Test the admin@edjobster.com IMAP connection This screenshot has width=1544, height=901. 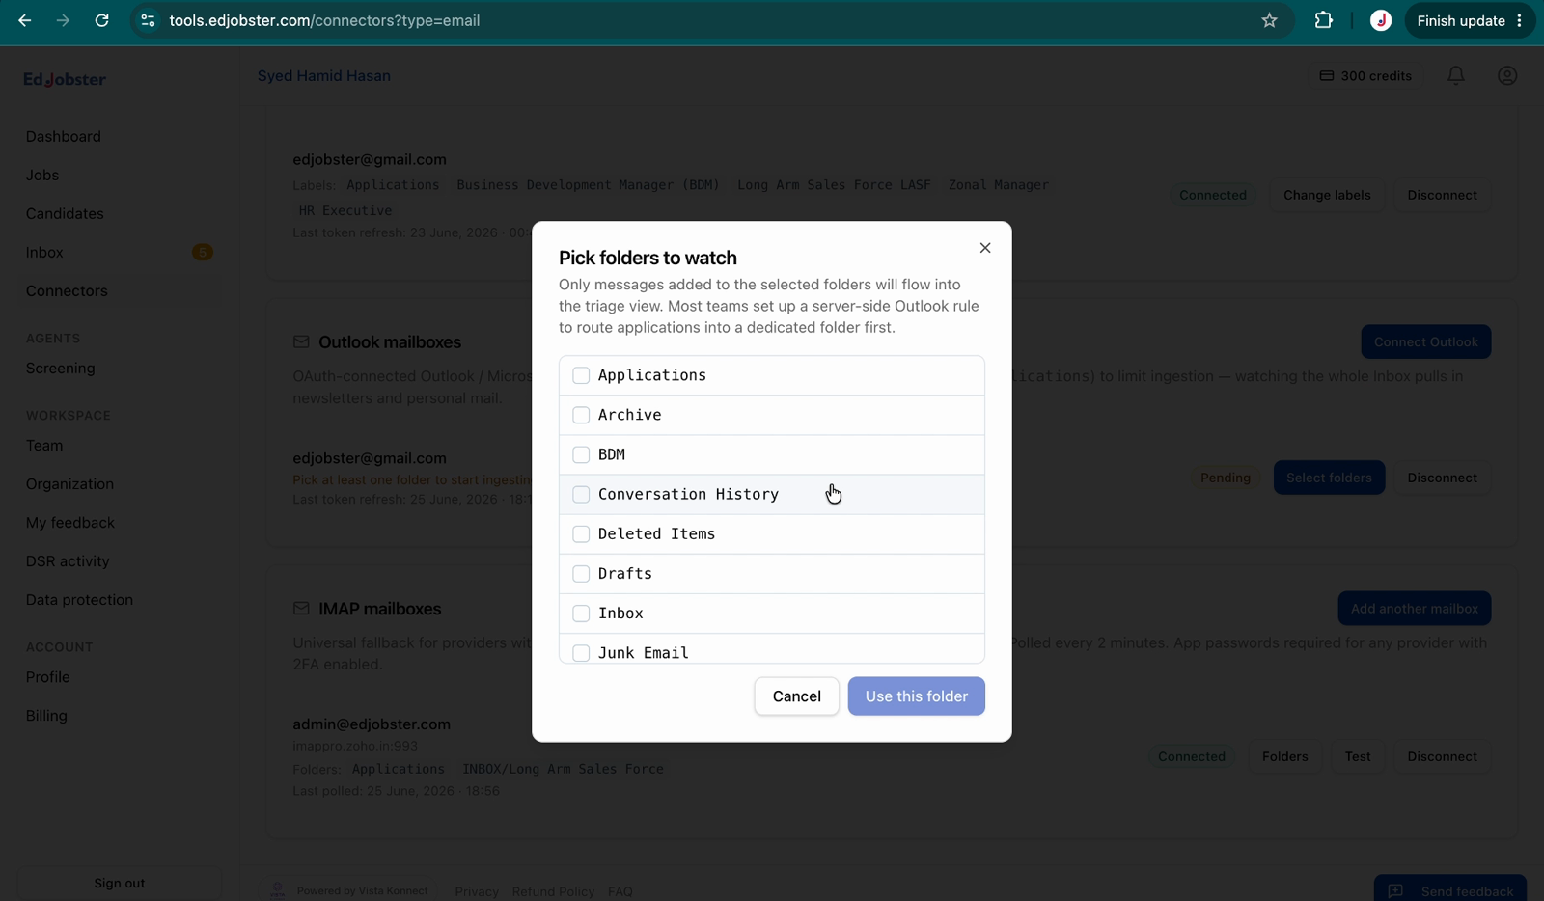pos(1358,756)
